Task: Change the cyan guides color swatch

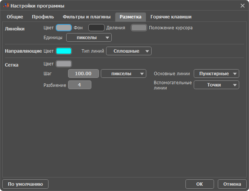Action: [x=64, y=51]
